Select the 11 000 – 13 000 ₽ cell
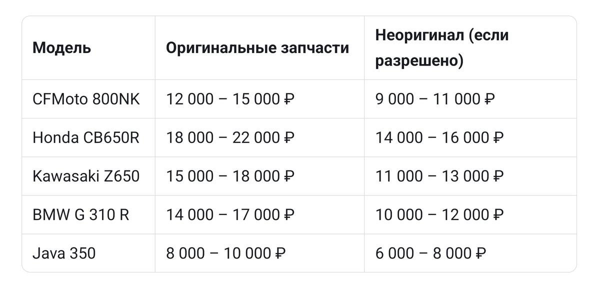The width and height of the screenshot is (600, 287). coord(440,176)
